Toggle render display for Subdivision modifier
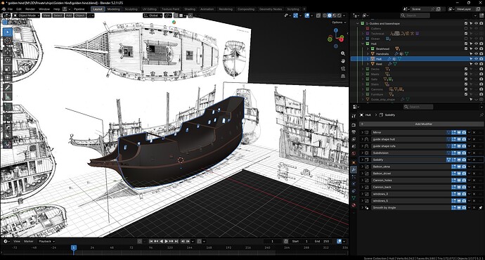Viewport: 485px width, 260px height. (x=464, y=153)
